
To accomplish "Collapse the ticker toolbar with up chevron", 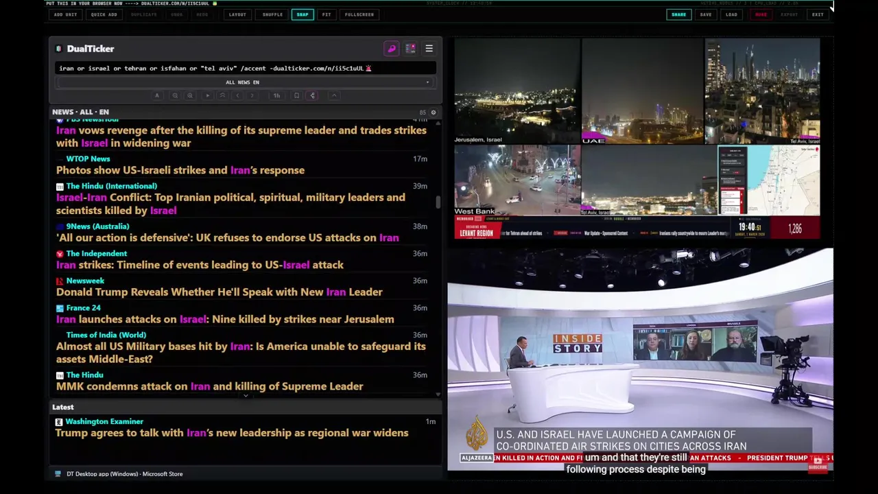I will click(334, 95).
